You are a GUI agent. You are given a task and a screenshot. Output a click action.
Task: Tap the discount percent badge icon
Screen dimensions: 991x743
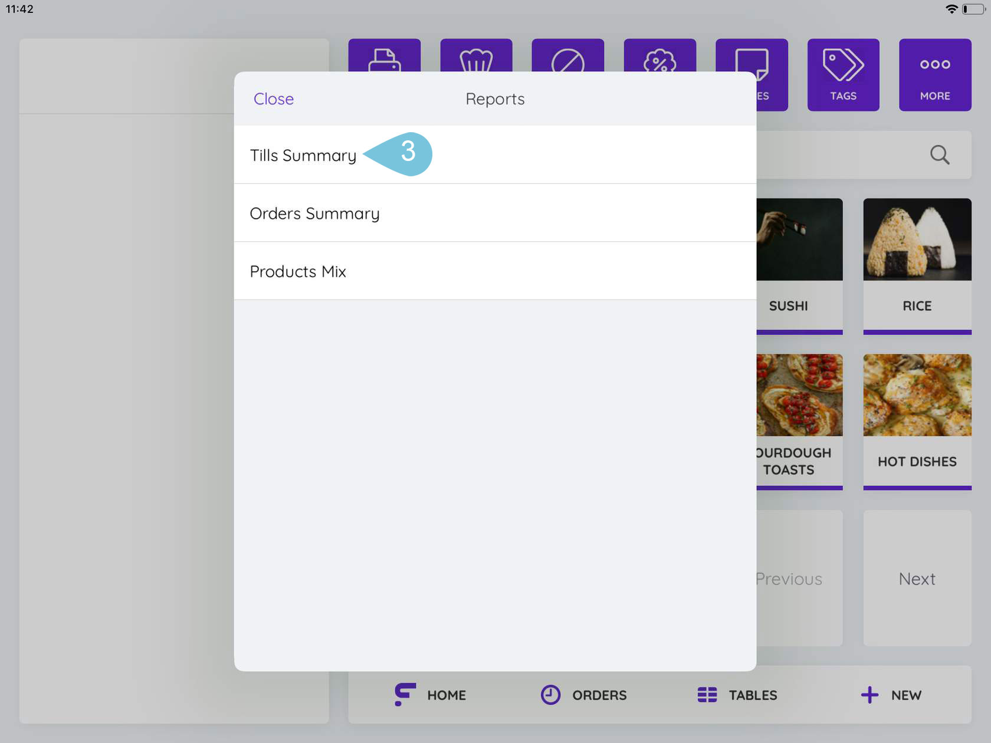pos(659,55)
